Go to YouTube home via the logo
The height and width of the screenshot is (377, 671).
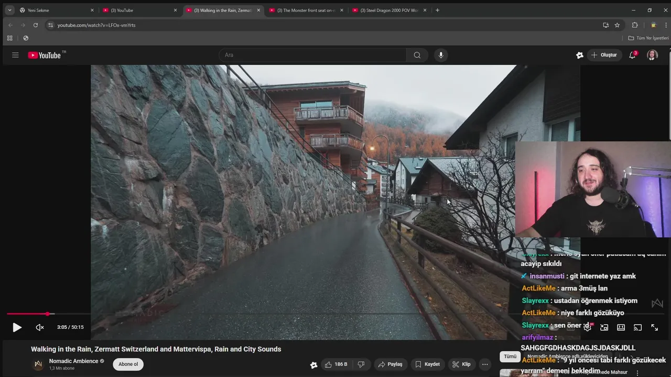(45, 55)
